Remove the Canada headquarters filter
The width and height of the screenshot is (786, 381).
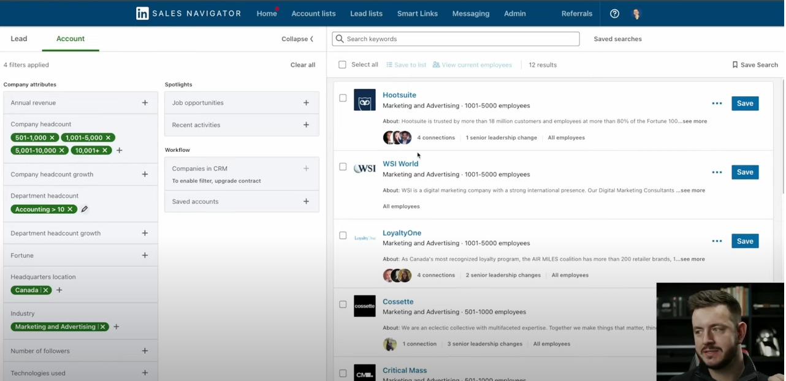pos(45,290)
